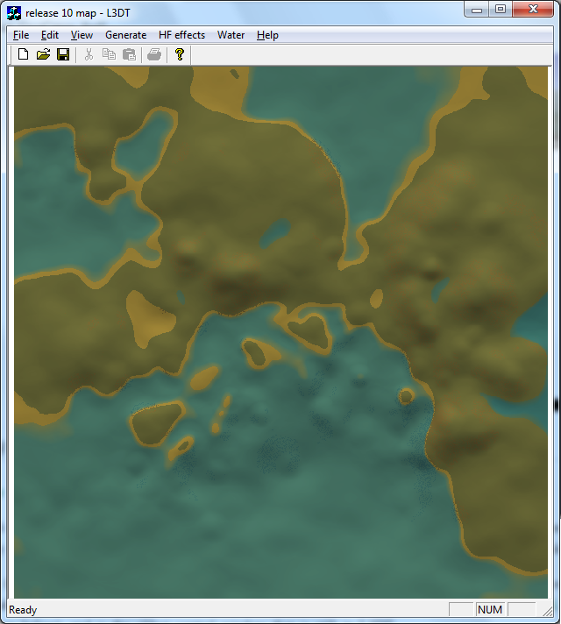Open the Edit menu
The width and height of the screenshot is (561, 624).
click(50, 35)
